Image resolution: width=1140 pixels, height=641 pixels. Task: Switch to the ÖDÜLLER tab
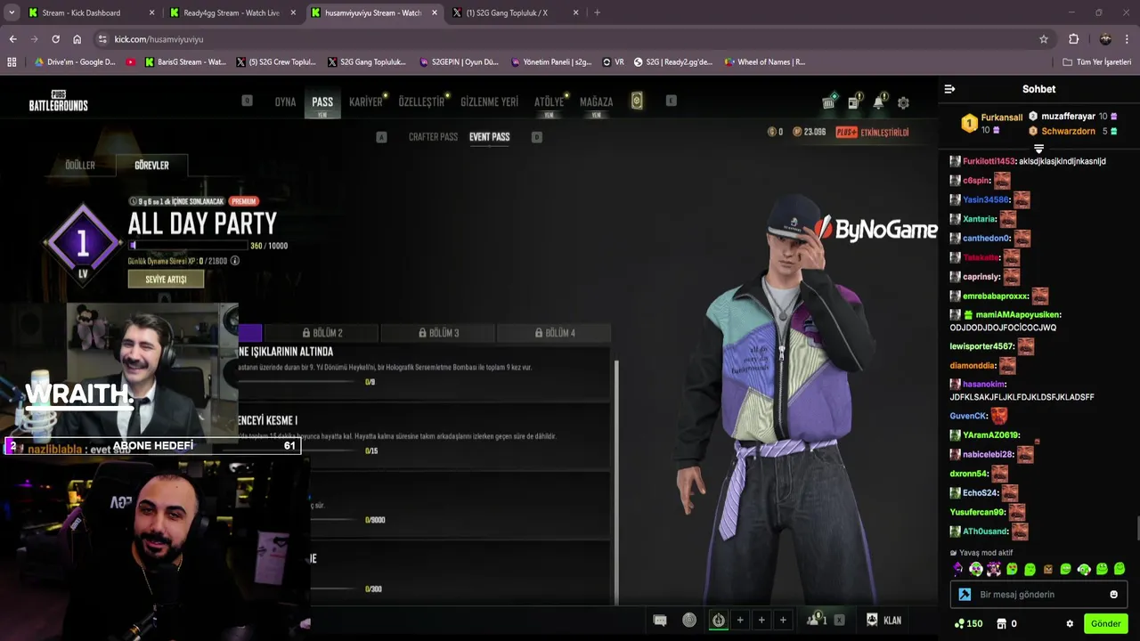pyautogui.click(x=80, y=166)
